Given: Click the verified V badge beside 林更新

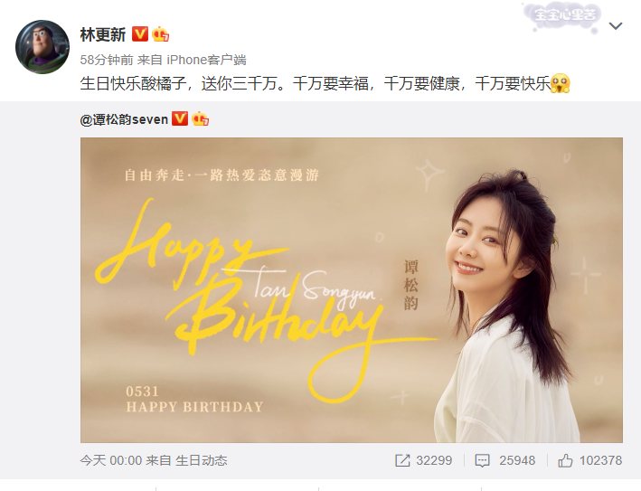Looking at the screenshot, I should pyautogui.click(x=140, y=34).
